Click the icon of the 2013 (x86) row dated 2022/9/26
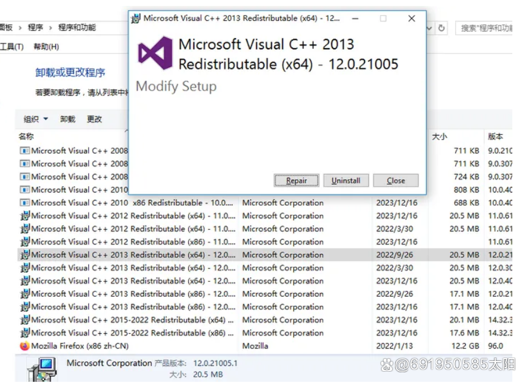The height and width of the screenshot is (383, 526). (x=25, y=294)
